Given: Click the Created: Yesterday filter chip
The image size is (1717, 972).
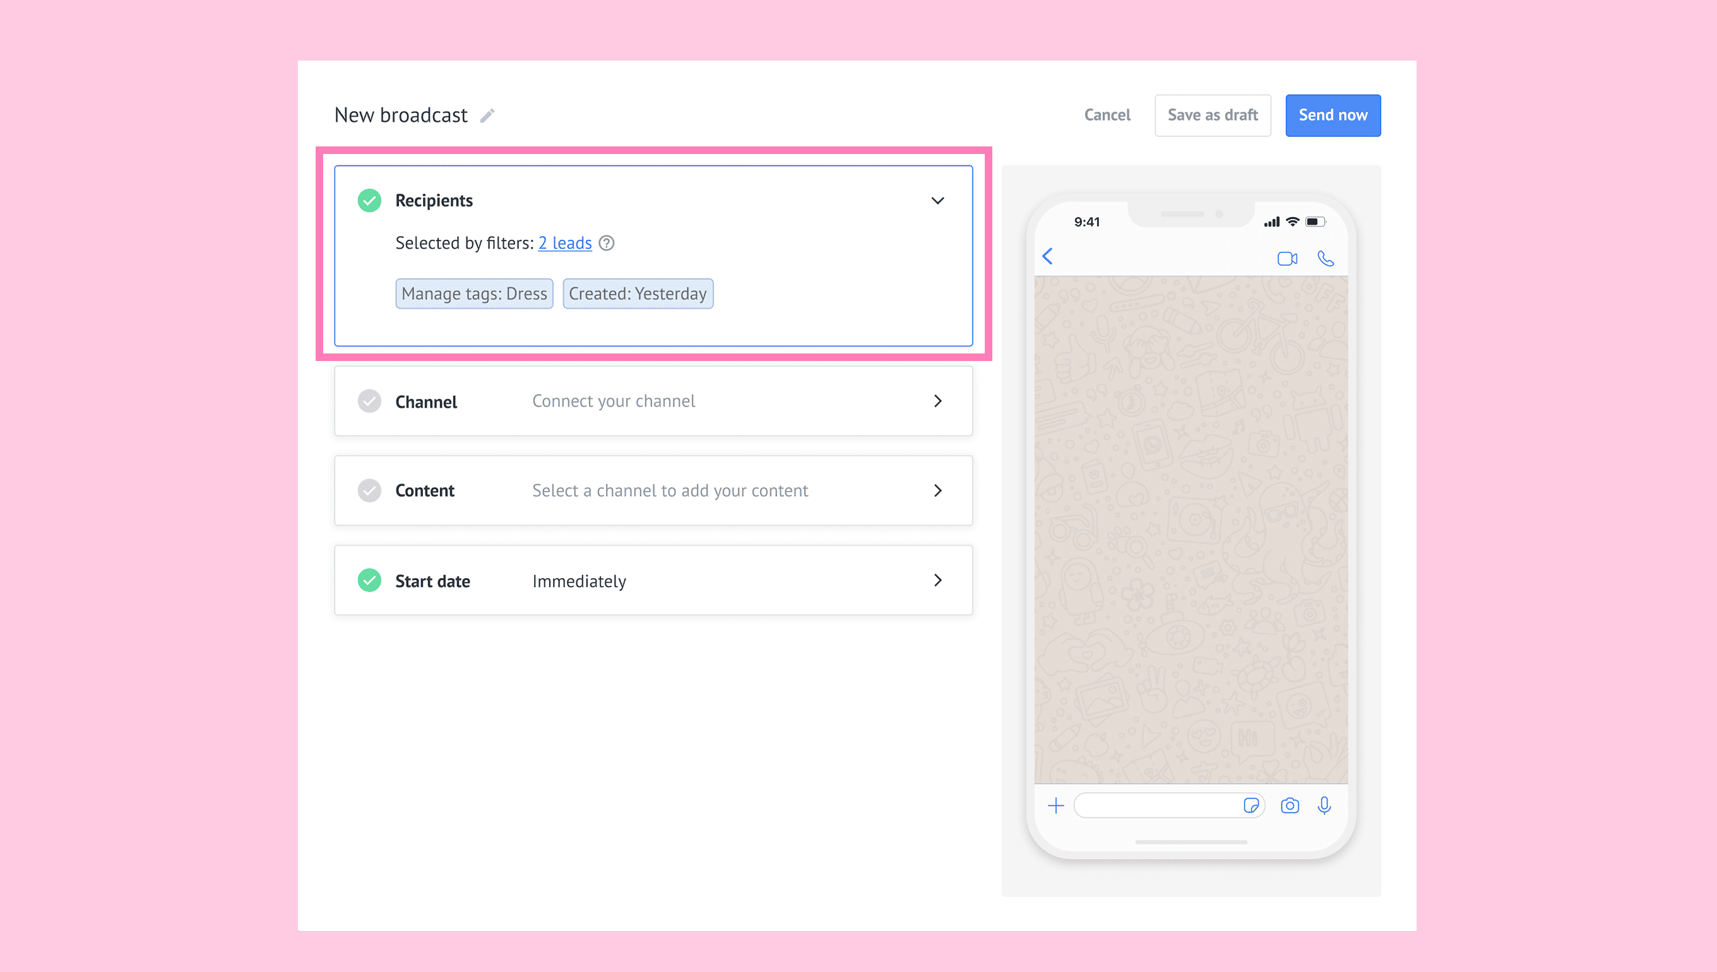Looking at the screenshot, I should click(x=638, y=293).
